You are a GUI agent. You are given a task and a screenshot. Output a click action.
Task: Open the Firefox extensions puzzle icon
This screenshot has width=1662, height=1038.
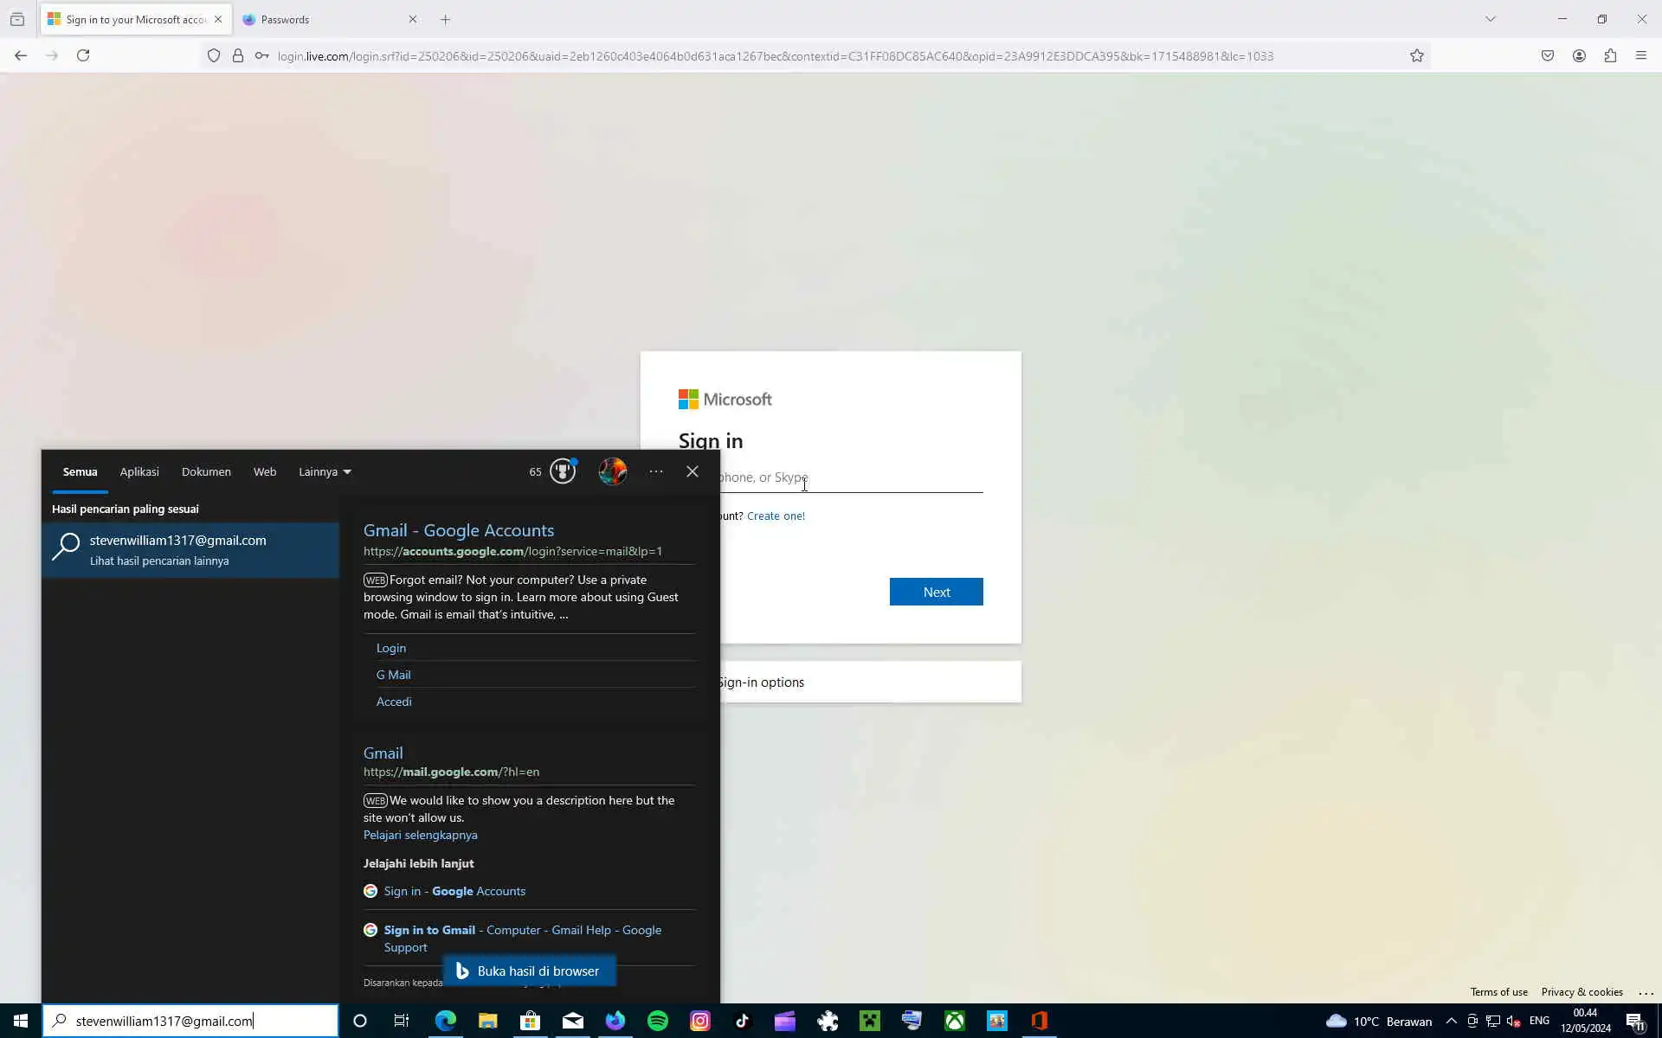tap(1610, 55)
